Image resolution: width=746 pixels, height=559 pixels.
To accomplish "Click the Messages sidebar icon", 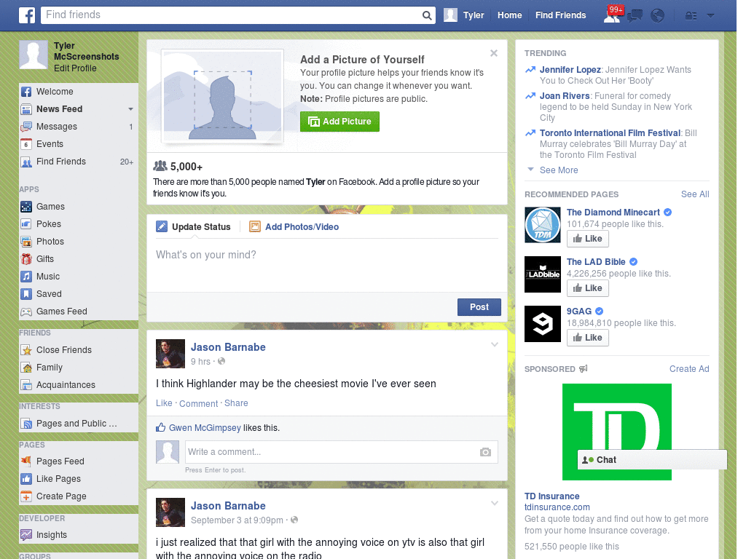I will click(x=26, y=127).
